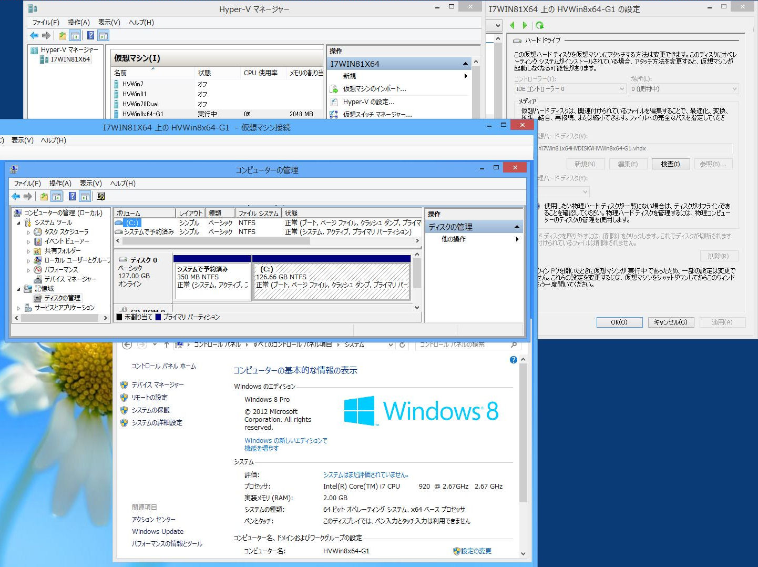
Task: Expand Services and Applications tree node
Action: (x=19, y=308)
